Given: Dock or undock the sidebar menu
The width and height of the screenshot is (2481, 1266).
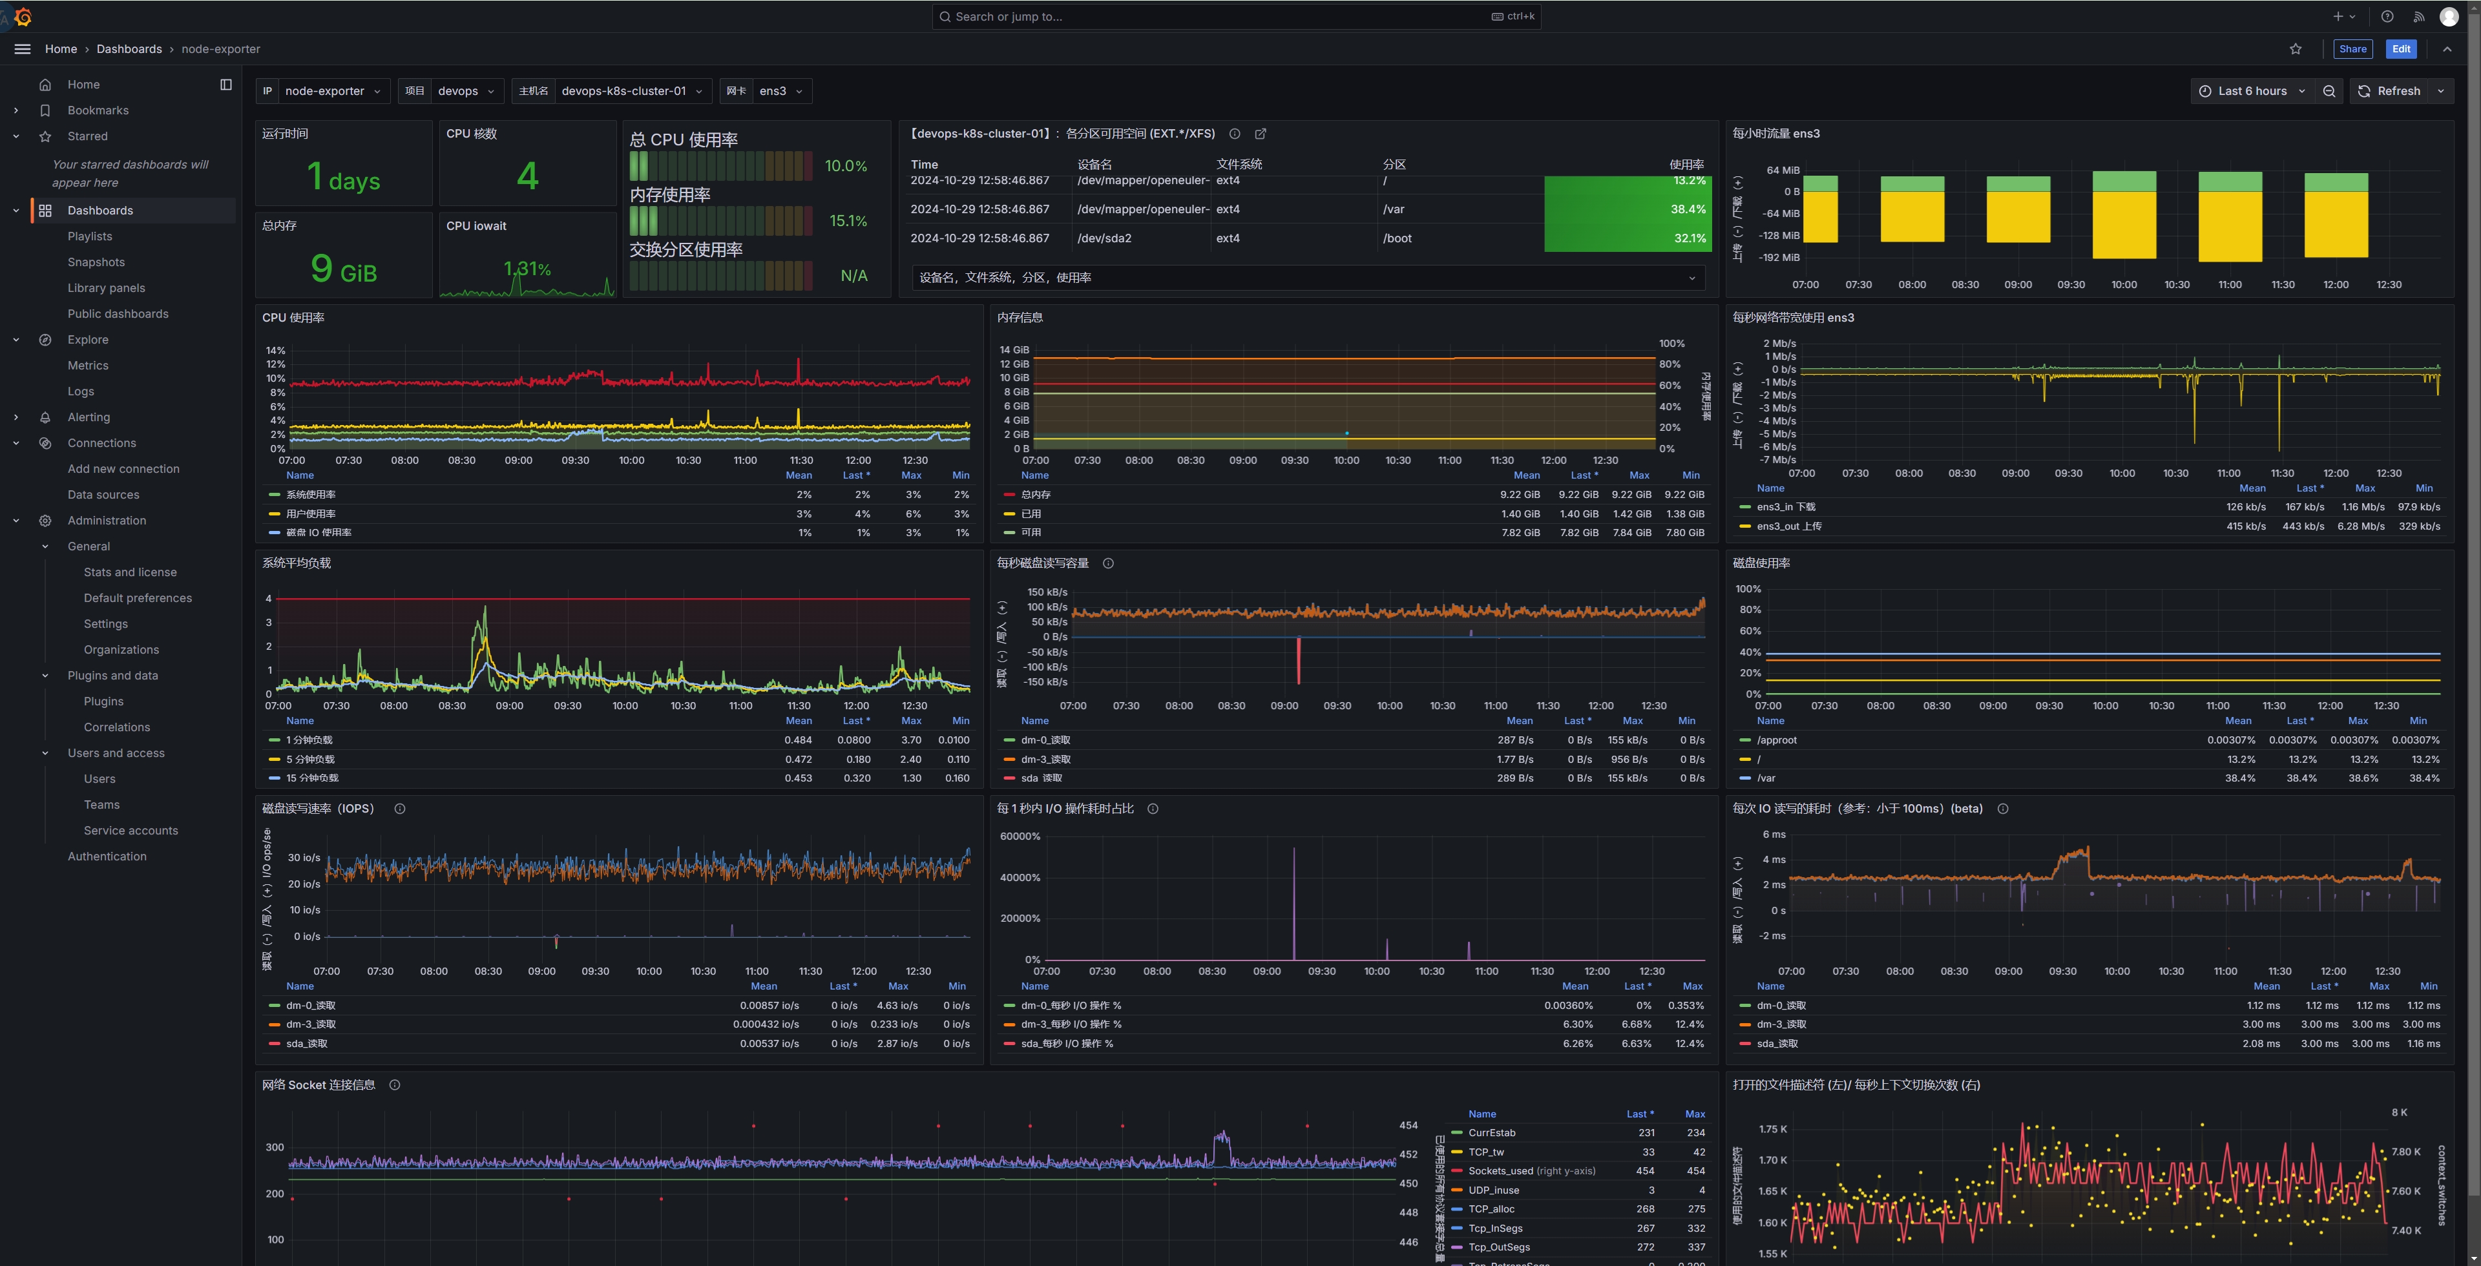Looking at the screenshot, I should (x=226, y=85).
